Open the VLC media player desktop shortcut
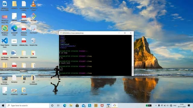The height and width of the screenshot is (108, 193). 33,5
